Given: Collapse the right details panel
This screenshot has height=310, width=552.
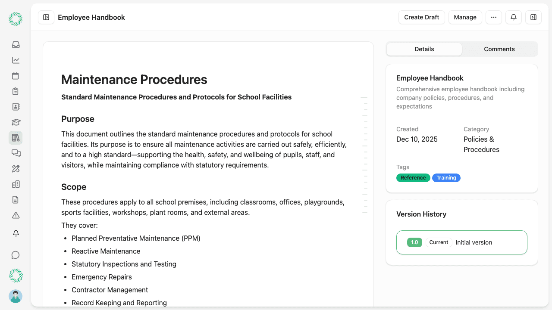Looking at the screenshot, I should point(533,17).
